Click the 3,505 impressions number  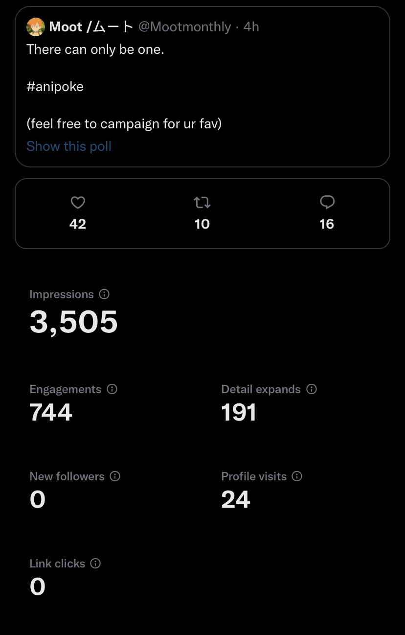74,322
